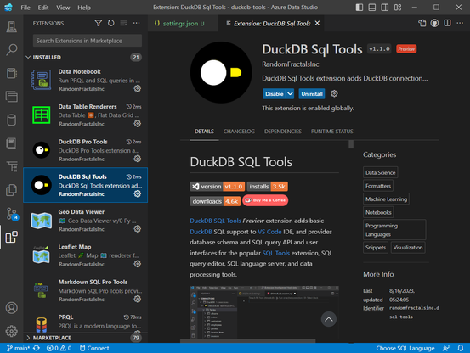This screenshot has height=353, width=470.
Task: Filter extensions with the funnel icon
Action: (x=99, y=23)
